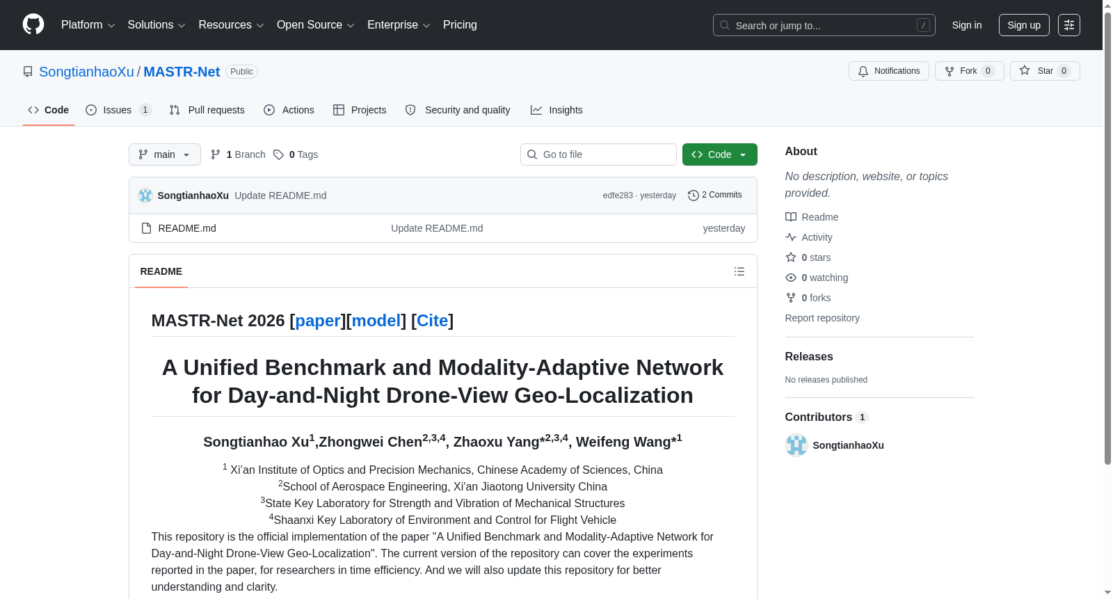1113x599 pixels.
Task: Click the Search or jump to field
Action: click(824, 25)
